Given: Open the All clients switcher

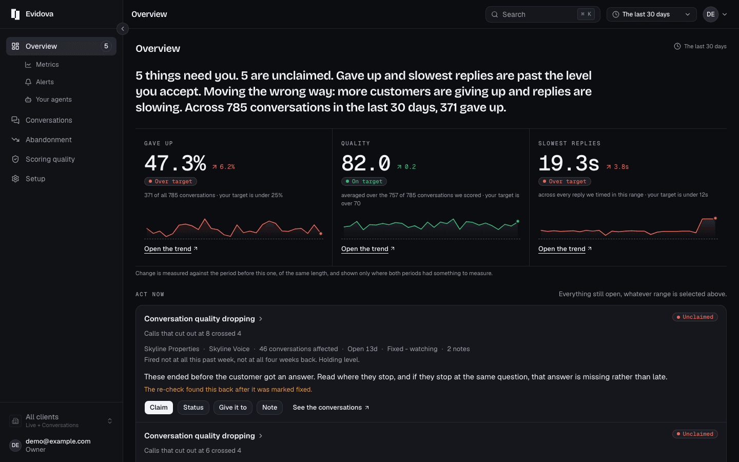Looking at the screenshot, I should 61,421.
